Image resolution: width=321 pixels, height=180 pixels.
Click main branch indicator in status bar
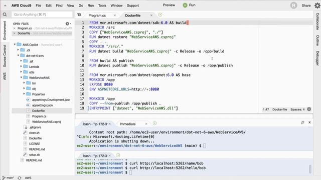click(8, 178)
